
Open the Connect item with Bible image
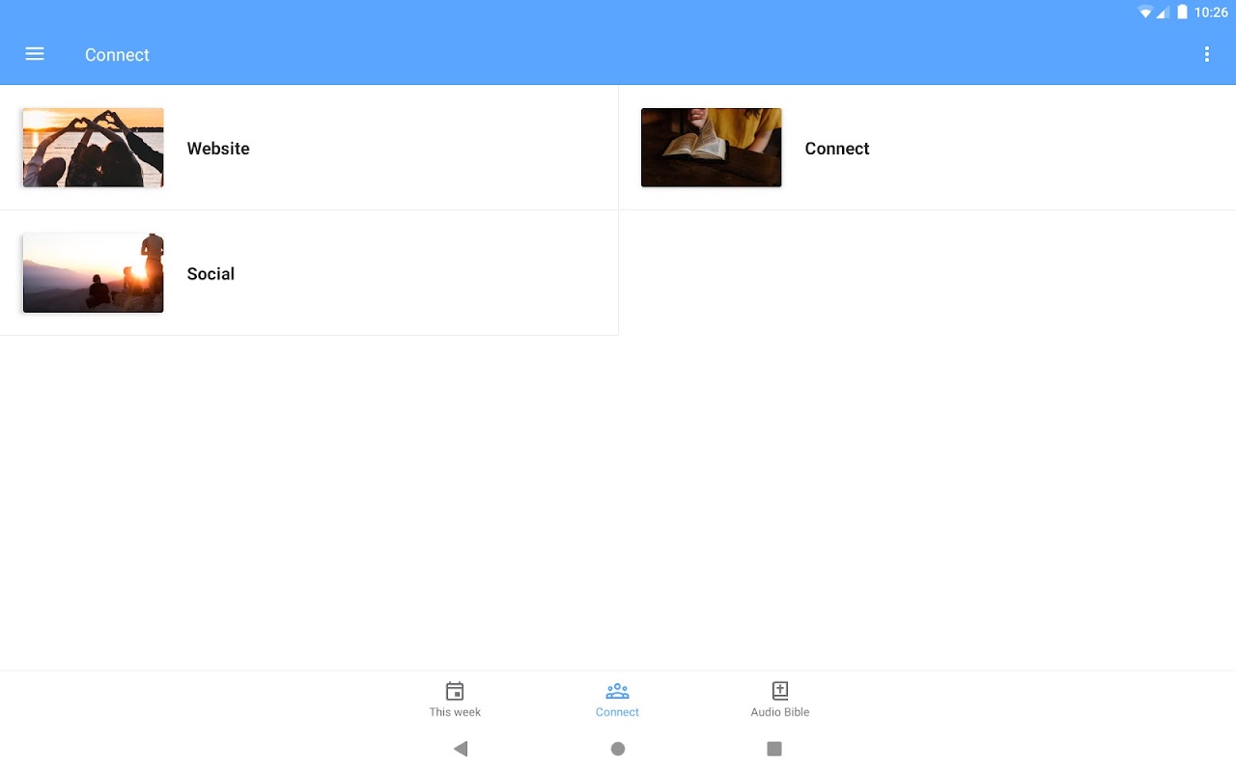pyautogui.click(x=927, y=148)
